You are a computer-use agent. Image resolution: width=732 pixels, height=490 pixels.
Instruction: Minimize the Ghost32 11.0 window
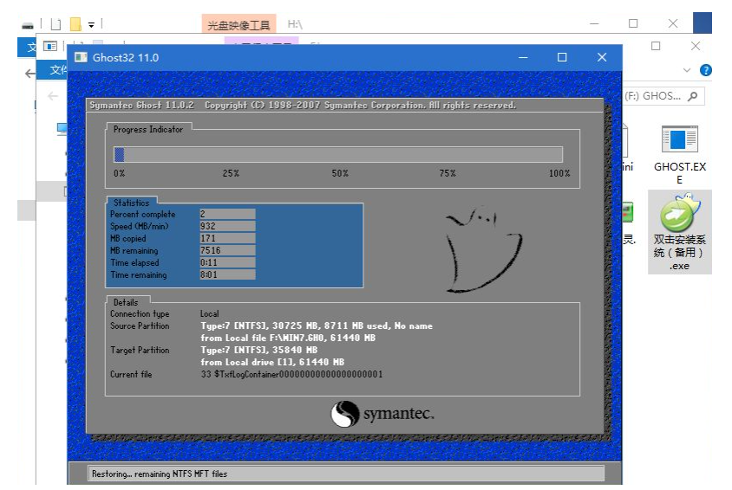click(523, 57)
